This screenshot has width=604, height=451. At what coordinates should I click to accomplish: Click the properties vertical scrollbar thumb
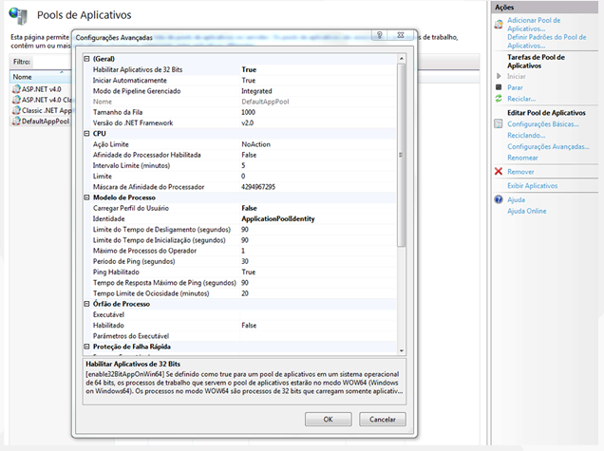pyautogui.click(x=402, y=155)
